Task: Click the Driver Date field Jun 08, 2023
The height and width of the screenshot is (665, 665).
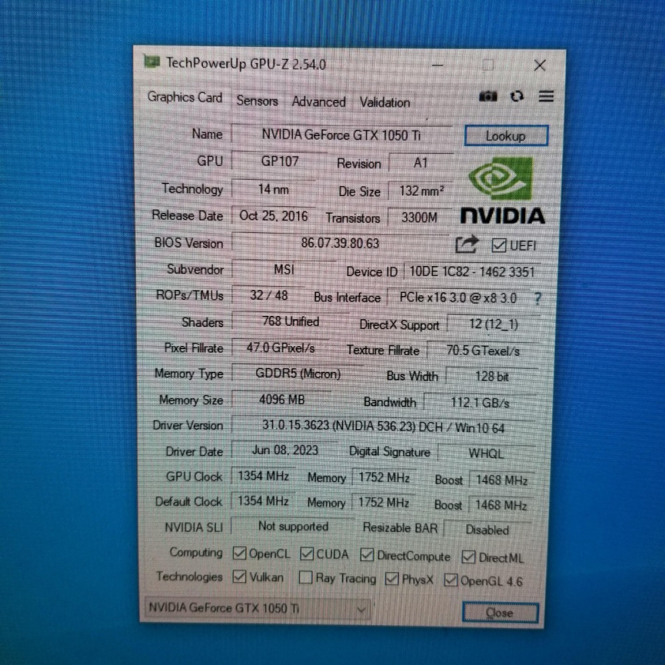Action: coord(285,450)
